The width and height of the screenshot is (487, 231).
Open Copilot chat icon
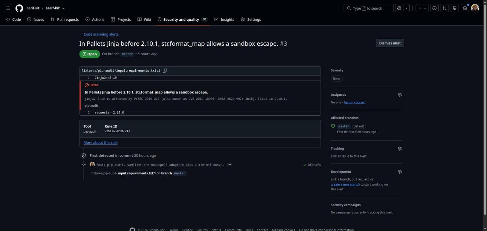pyautogui.click(x=399, y=8)
